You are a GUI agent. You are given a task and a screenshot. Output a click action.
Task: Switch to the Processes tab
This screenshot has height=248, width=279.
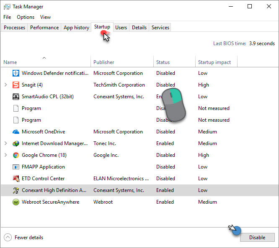[x=14, y=28]
